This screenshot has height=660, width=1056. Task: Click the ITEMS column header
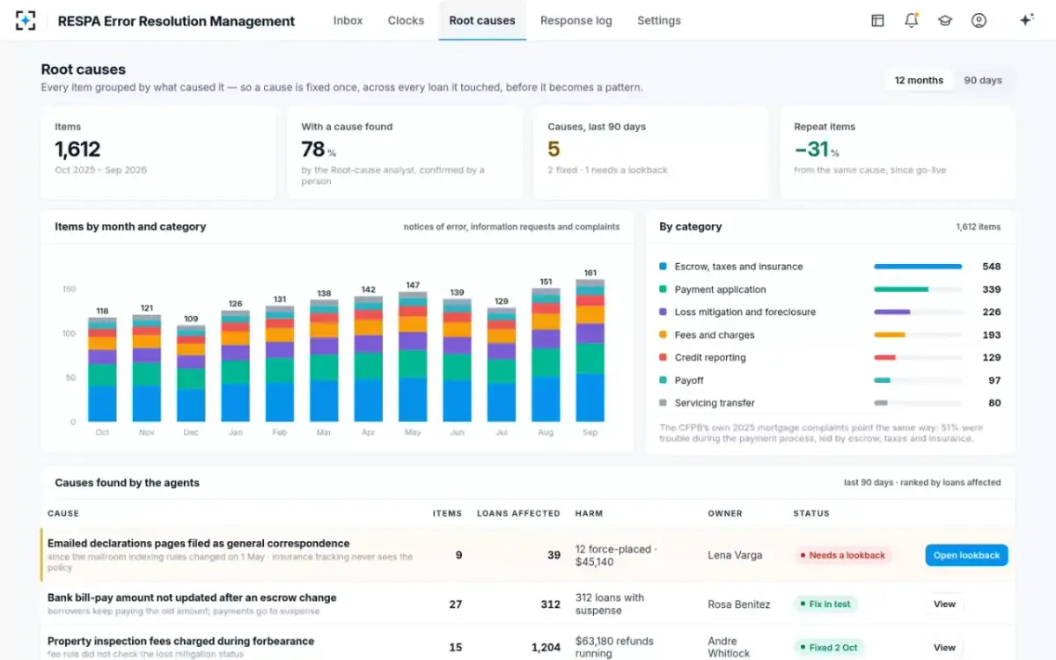447,513
